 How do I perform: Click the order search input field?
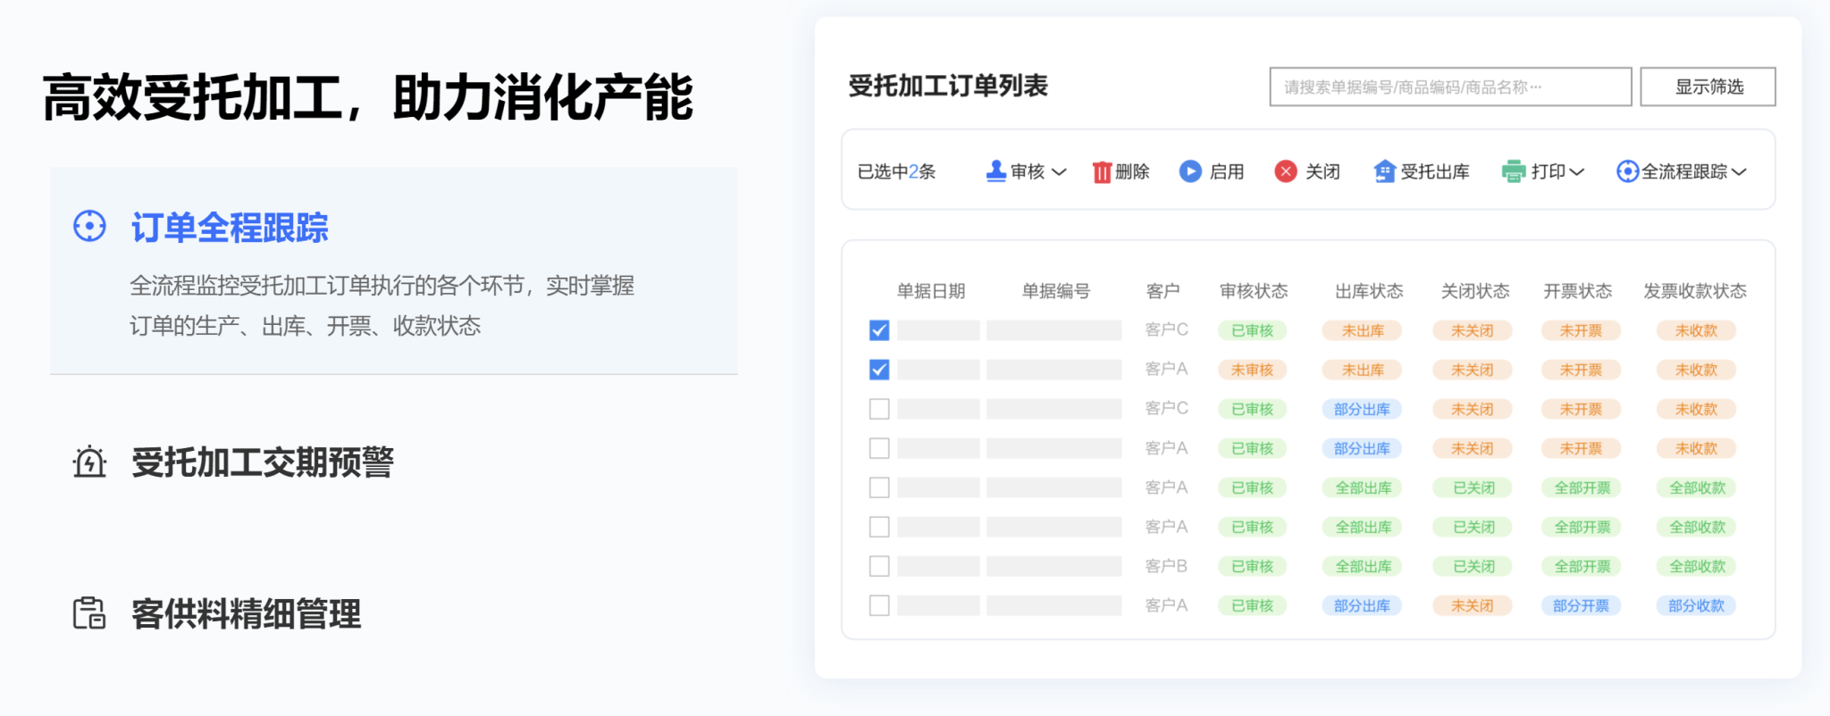[1449, 87]
